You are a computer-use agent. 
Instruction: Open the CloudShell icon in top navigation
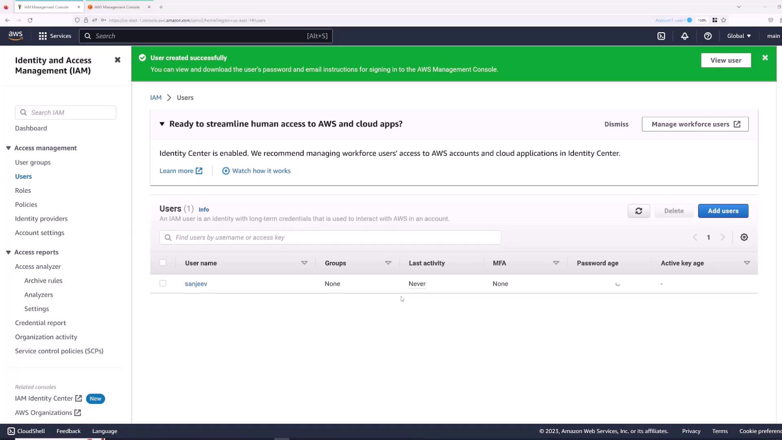pyautogui.click(x=661, y=36)
